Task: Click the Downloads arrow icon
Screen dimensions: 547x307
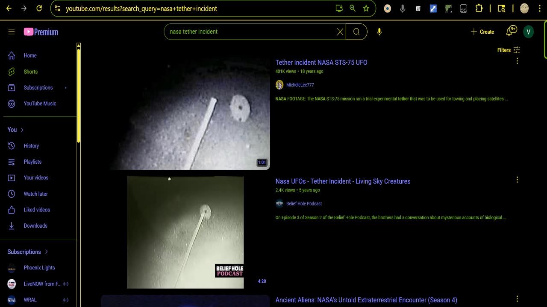Action: (x=12, y=226)
